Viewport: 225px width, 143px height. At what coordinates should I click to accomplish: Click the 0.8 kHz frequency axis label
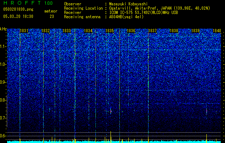(3, 100)
